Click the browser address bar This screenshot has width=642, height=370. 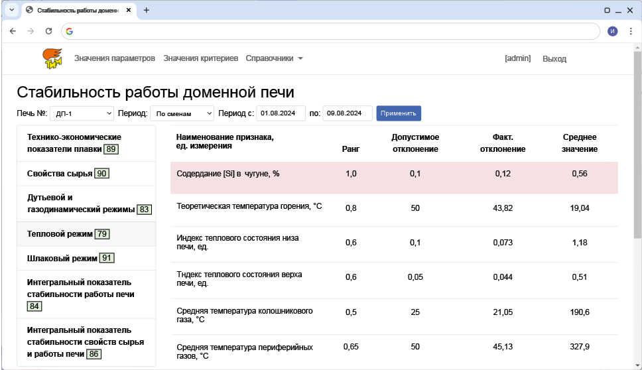pos(330,31)
